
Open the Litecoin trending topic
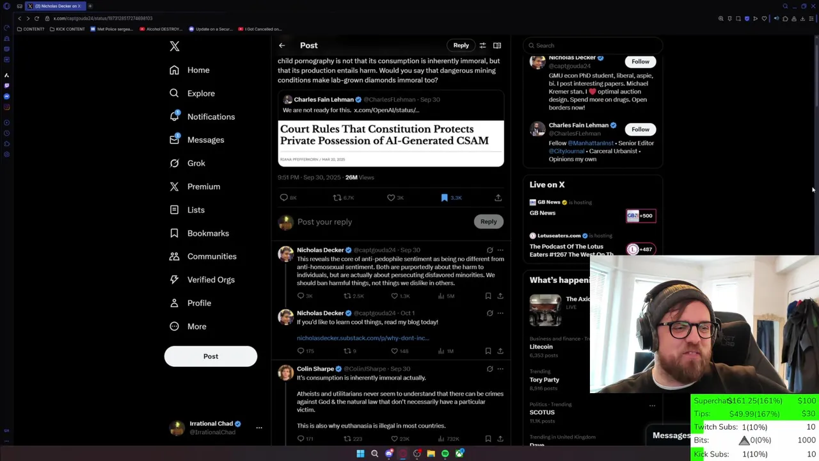tap(541, 346)
